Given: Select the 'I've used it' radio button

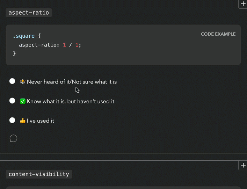Looking at the screenshot, I should click(12, 121).
